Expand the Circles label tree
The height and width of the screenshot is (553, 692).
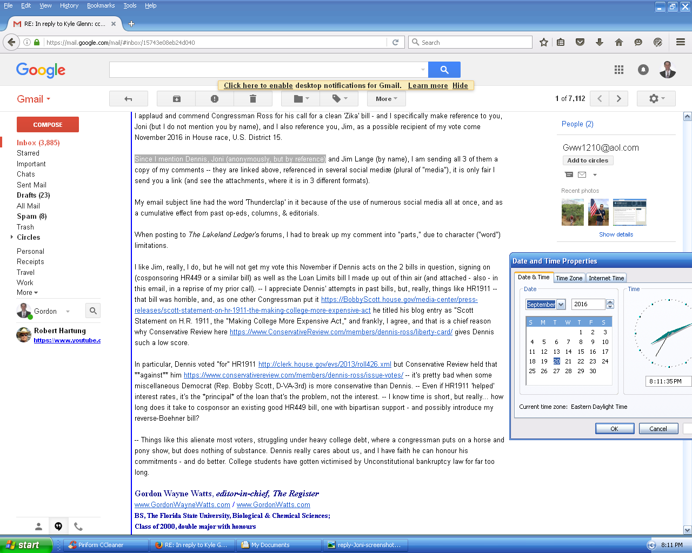[x=12, y=237]
